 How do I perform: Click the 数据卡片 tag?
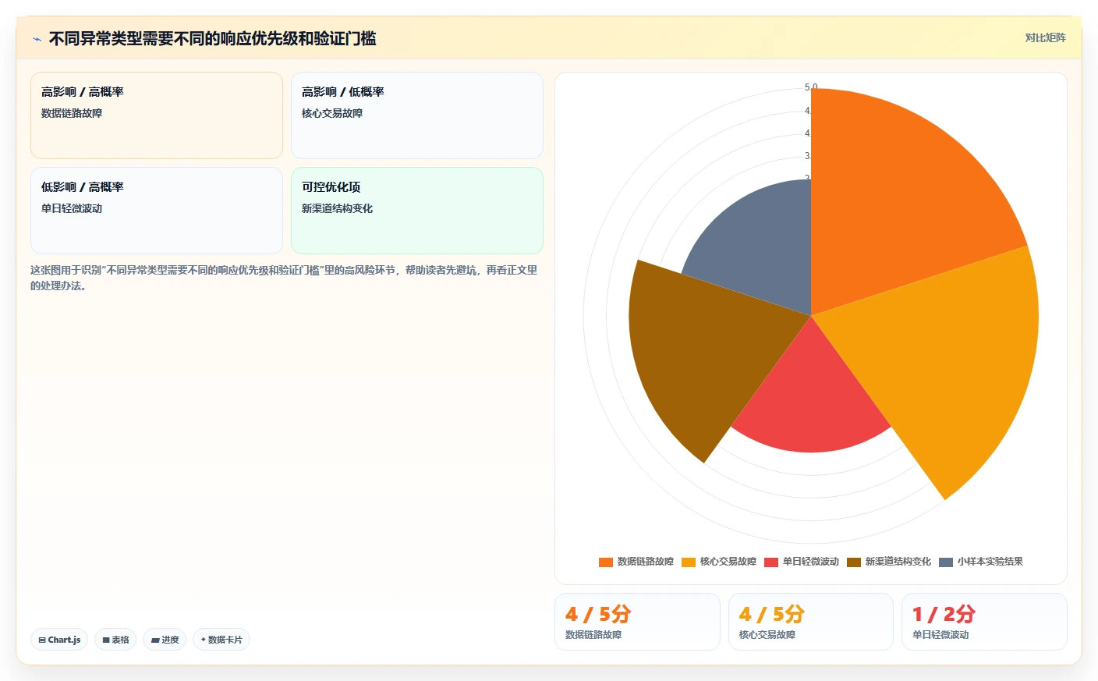click(221, 640)
